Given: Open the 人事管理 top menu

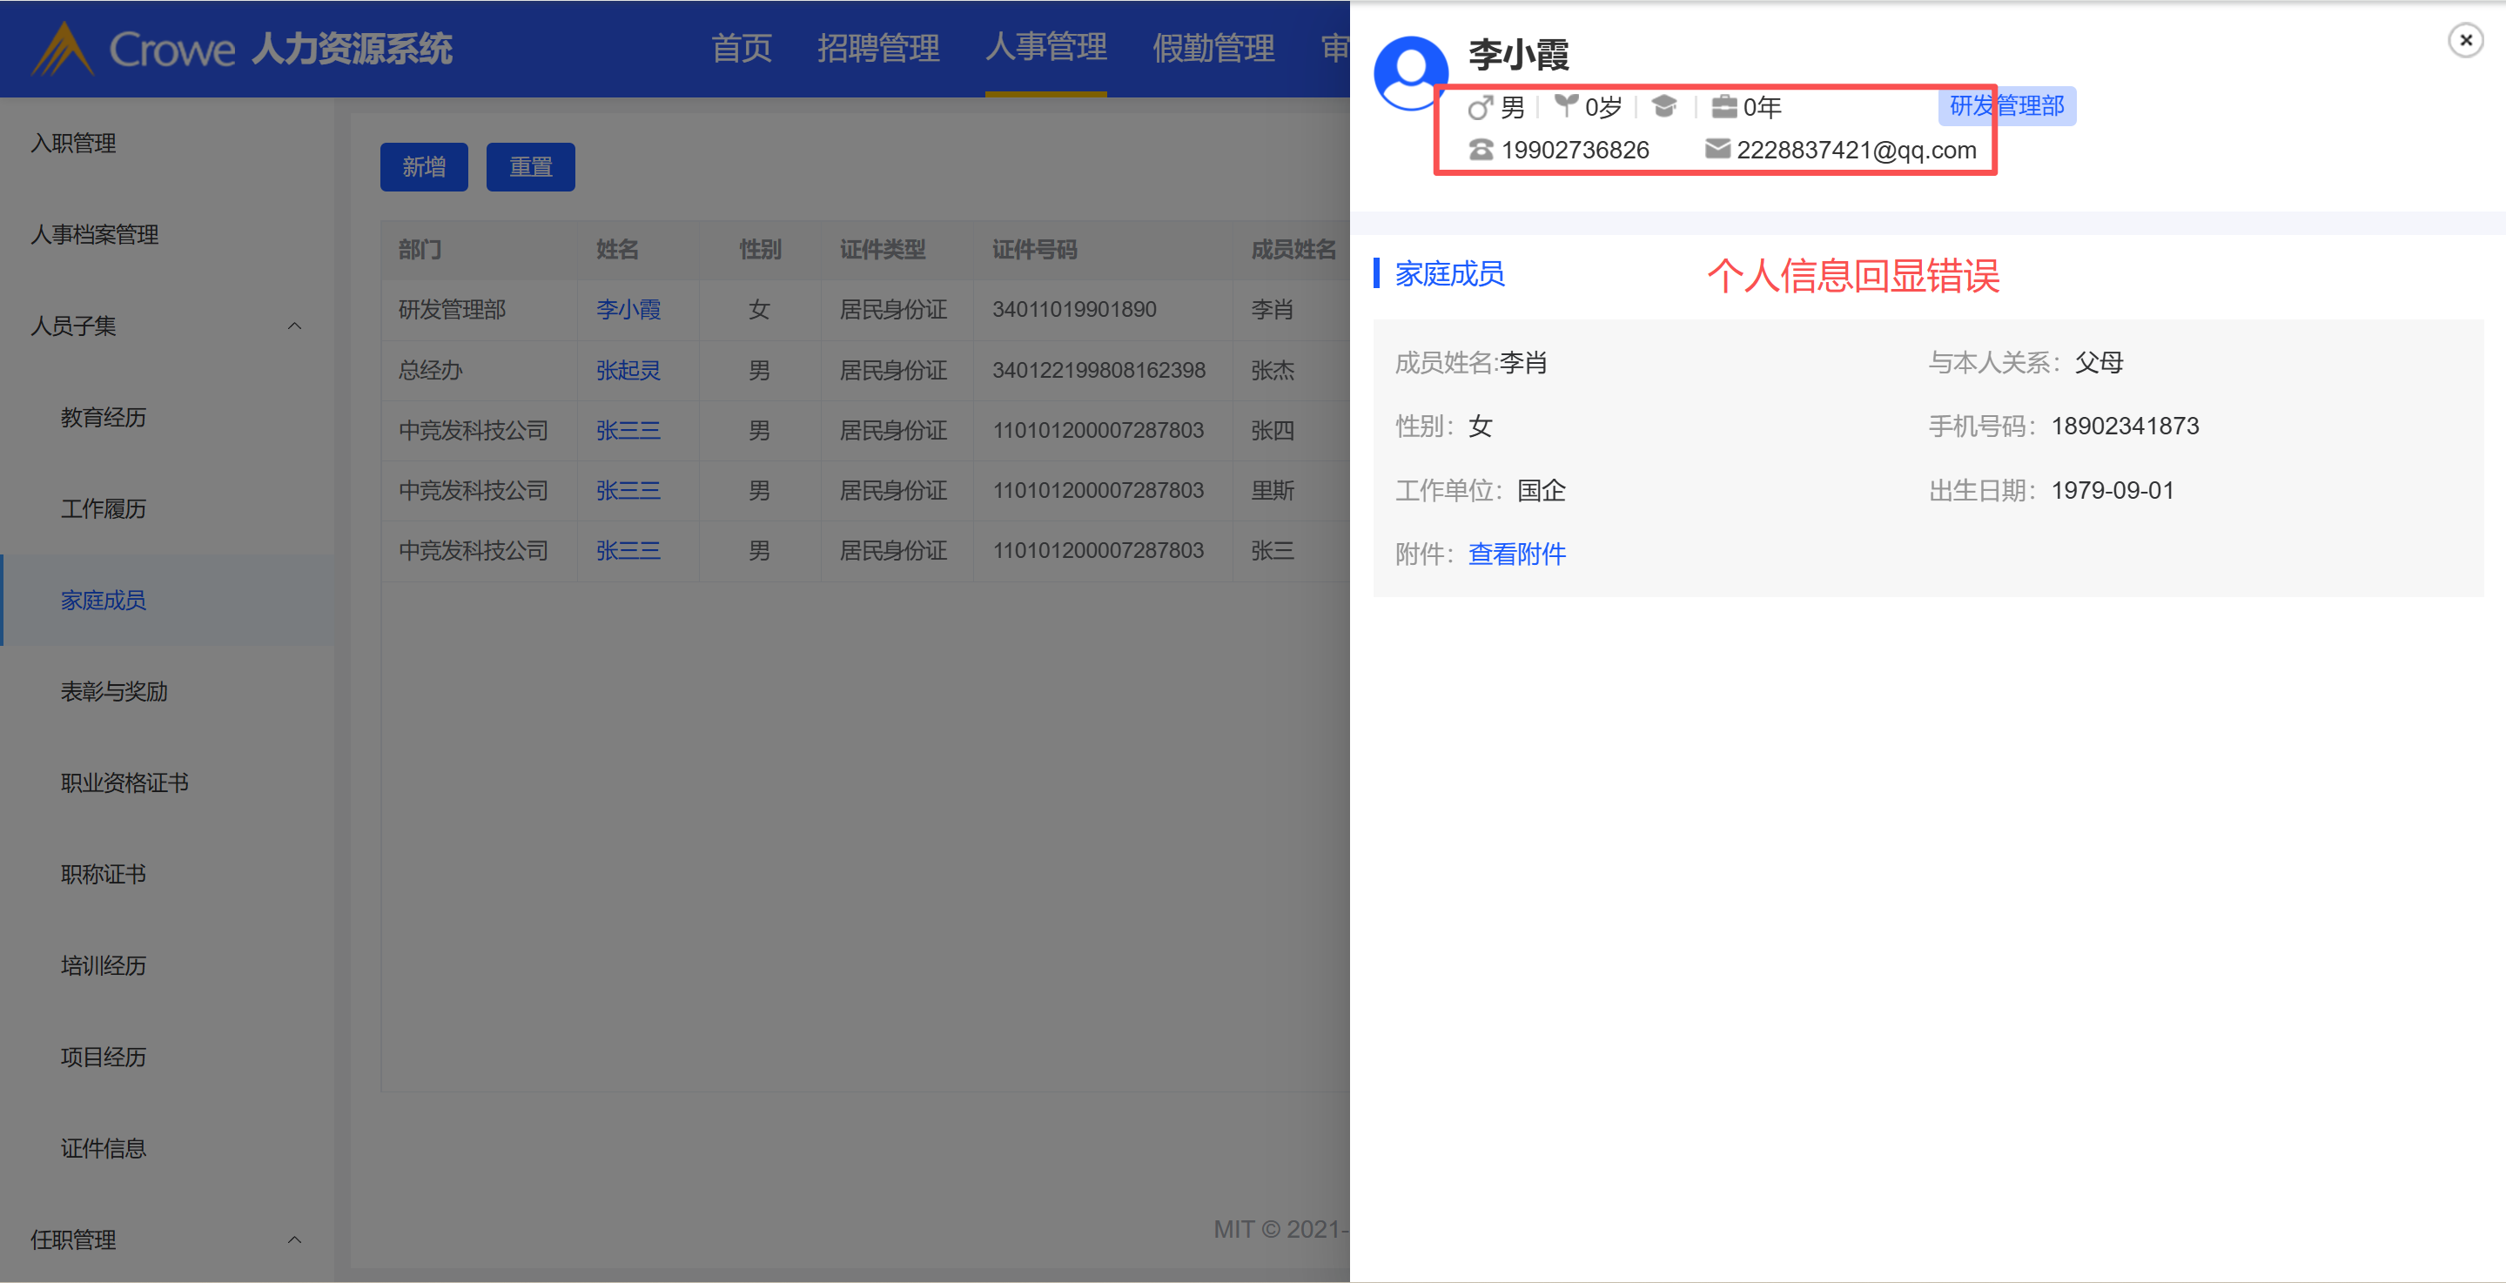Looking at the screenshot, I should click(1045, 47).
